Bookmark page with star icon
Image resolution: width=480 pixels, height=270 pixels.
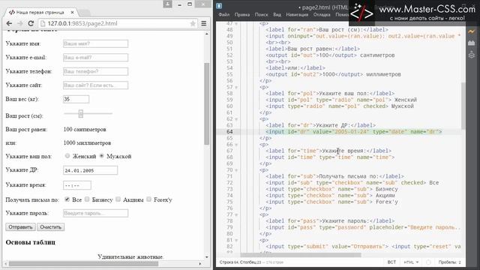[193, 23]
